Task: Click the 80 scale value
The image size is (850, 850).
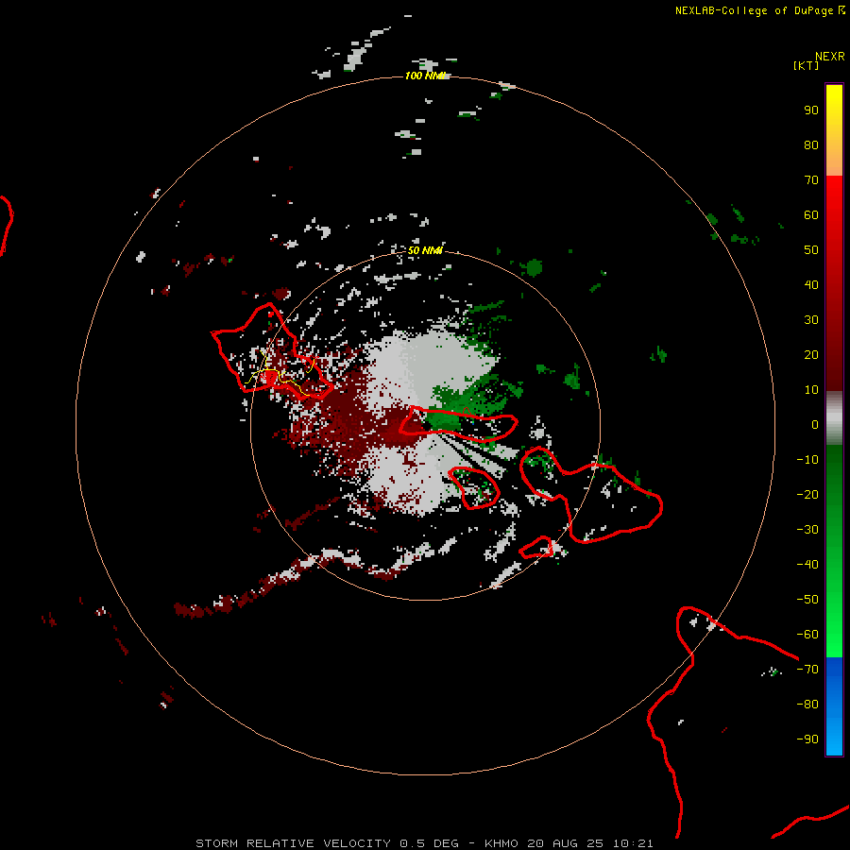Action: [811, 144]
